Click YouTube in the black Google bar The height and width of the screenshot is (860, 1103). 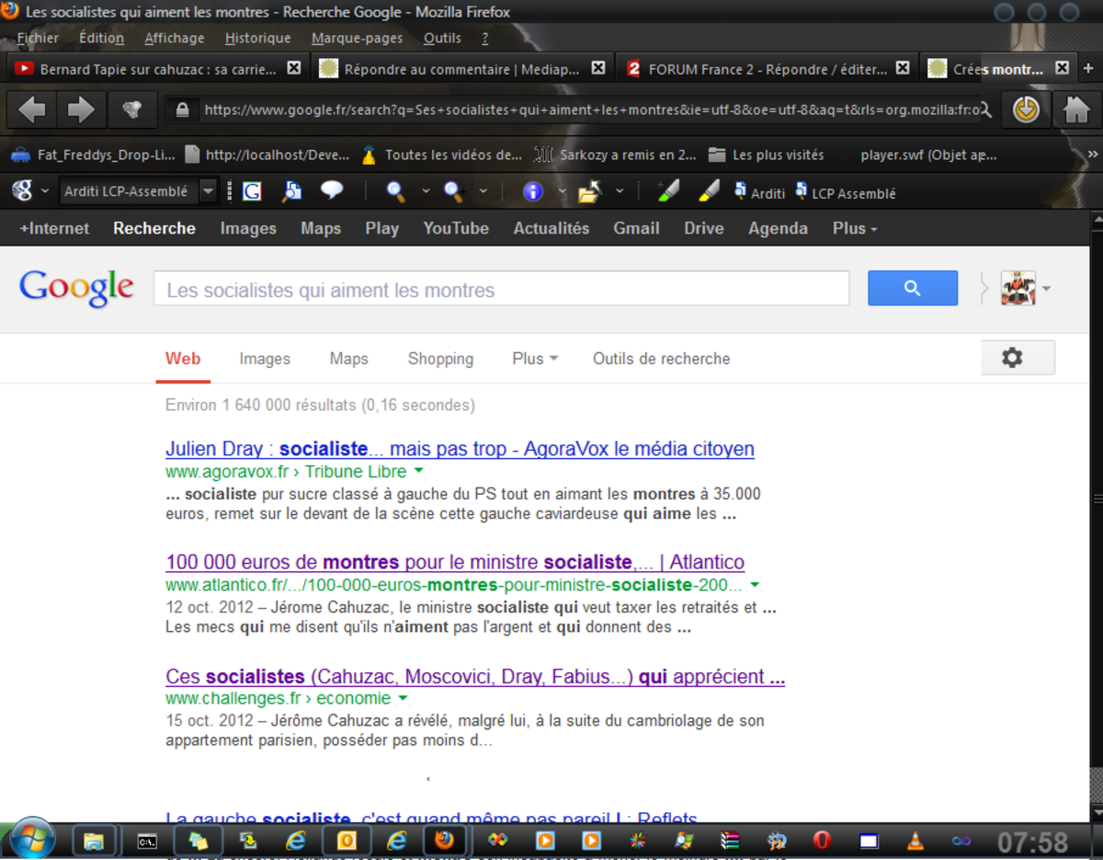456,228
